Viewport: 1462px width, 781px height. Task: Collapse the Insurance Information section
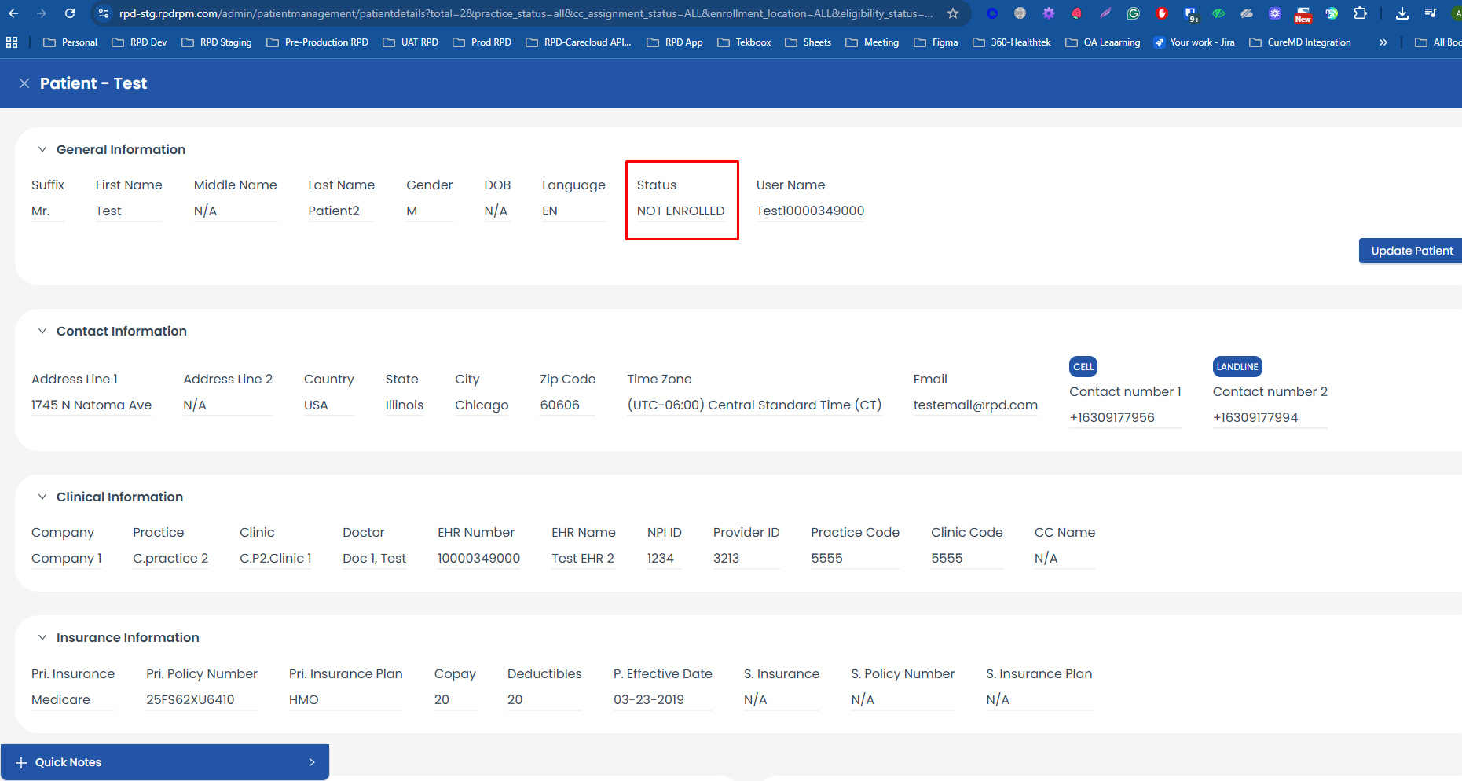42,637
